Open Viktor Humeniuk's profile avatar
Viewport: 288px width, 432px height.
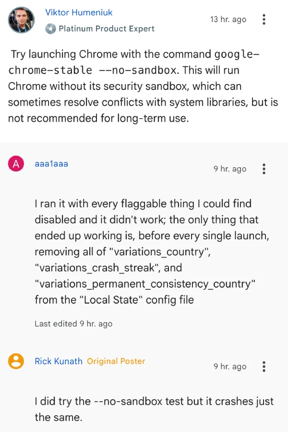[x=21, y=20]
